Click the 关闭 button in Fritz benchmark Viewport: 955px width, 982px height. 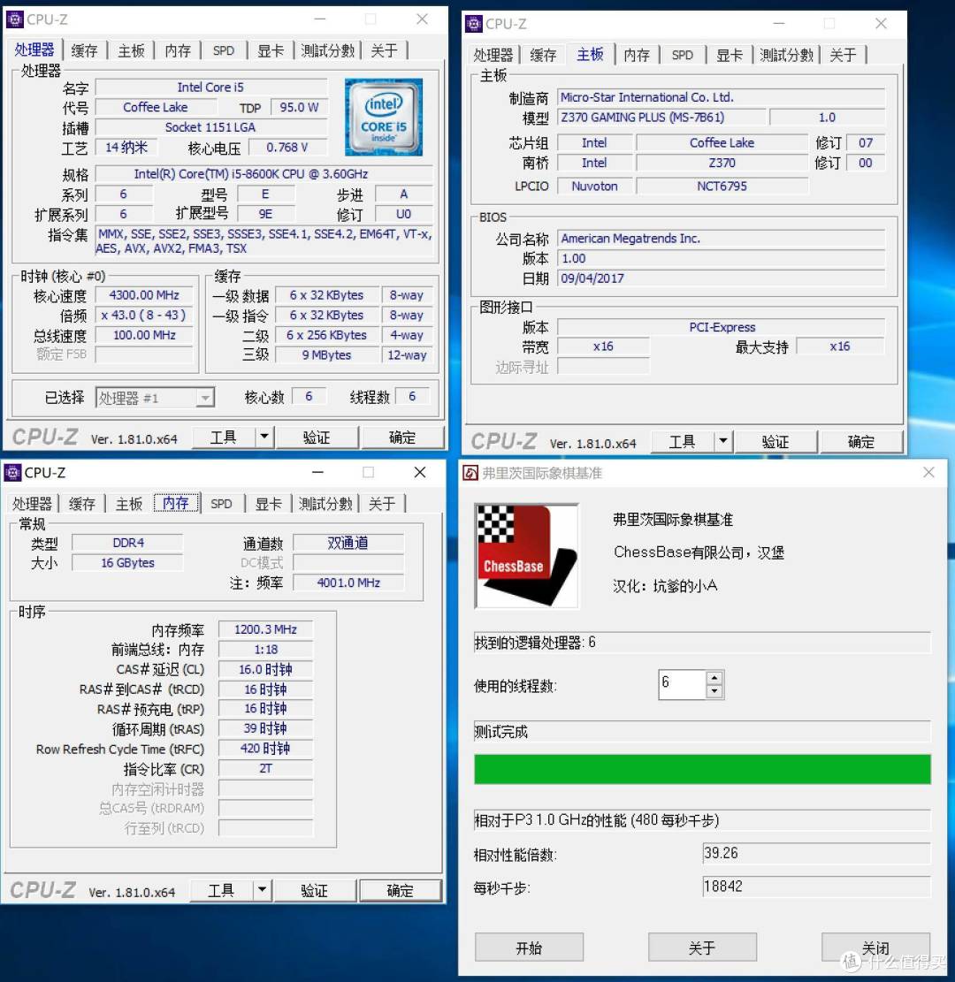point(875,947)
